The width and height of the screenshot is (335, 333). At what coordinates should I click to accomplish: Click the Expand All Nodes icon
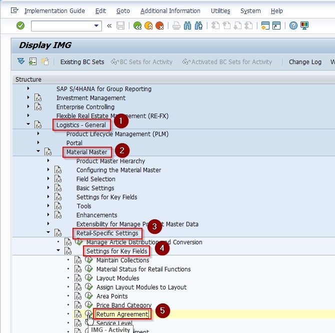21,62
